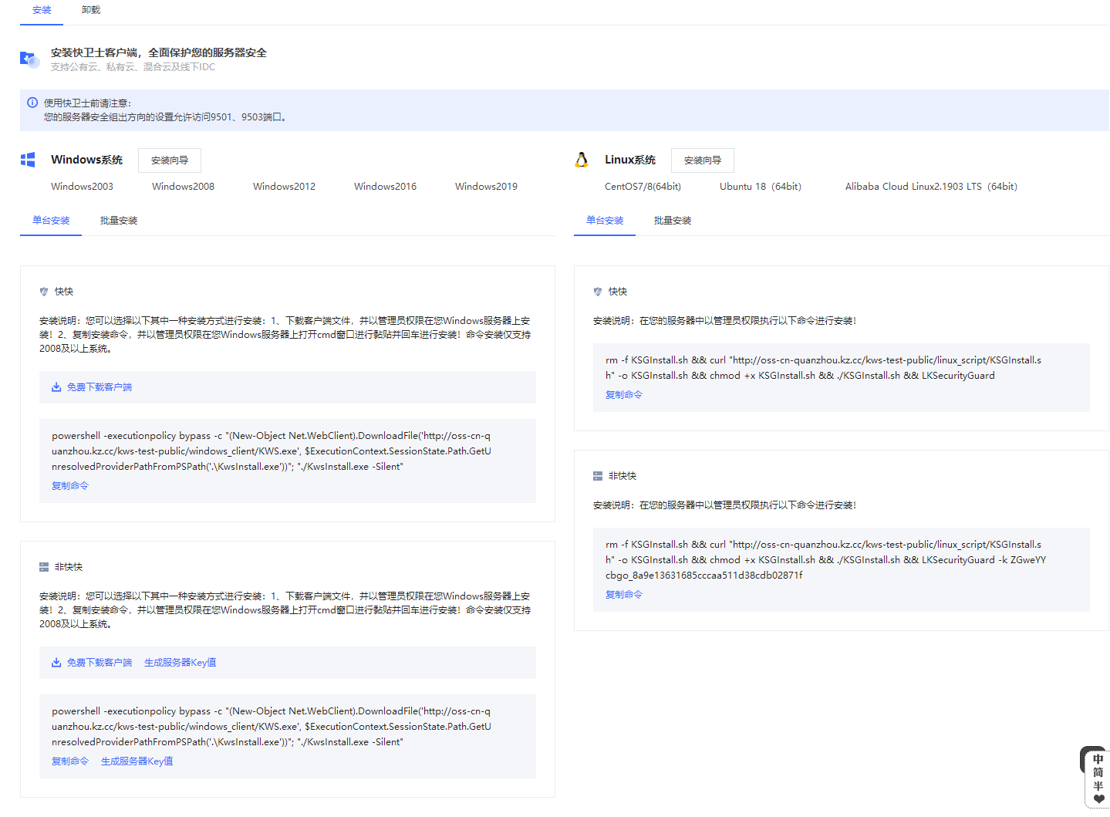Click the 快卫士 client install header icon

point(29,59)
